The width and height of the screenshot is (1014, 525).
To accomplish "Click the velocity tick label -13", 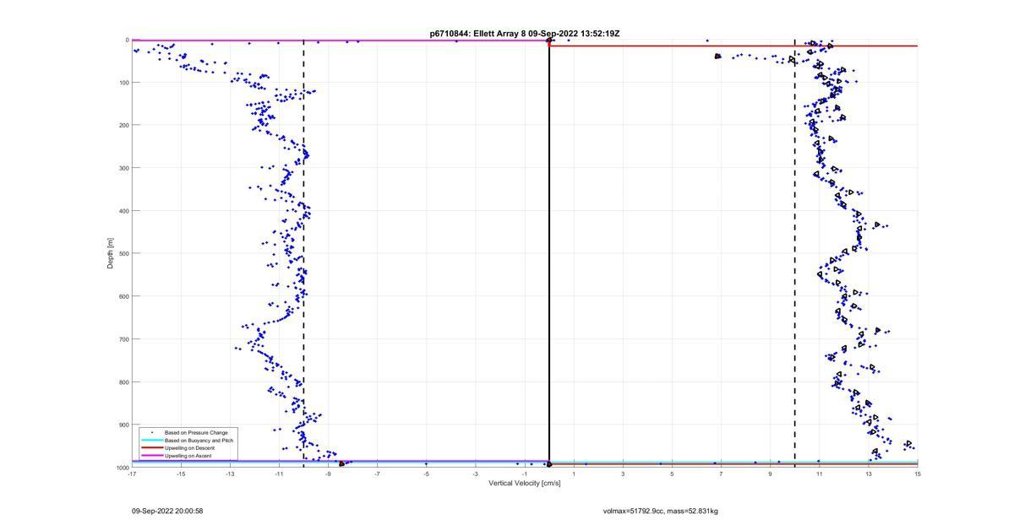I will pyautogui.click(x=230, y=474).
